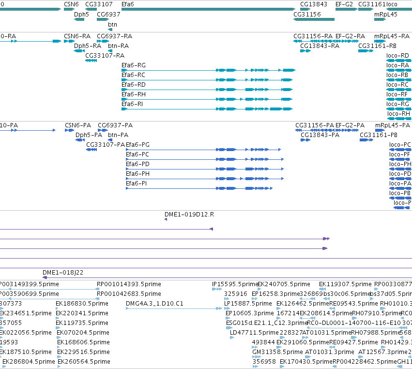Select the mRpL45-PA protein label
Screen dimensions: 412x369
393,125
